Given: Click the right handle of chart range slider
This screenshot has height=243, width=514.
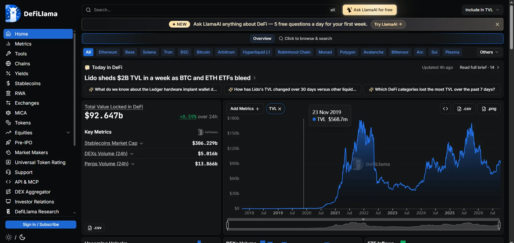Looking at the screenshot, I should [x=499, y=225].
